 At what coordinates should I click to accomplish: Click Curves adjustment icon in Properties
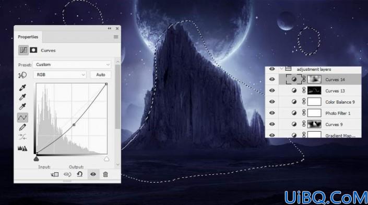coord(23,50)
